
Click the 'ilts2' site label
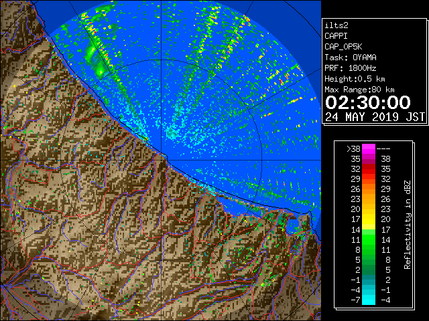click(336, 25)
